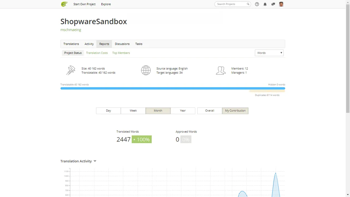Open the Translations tab
Viewport: 350px width, 197px height.
click(x=71, y=44)
